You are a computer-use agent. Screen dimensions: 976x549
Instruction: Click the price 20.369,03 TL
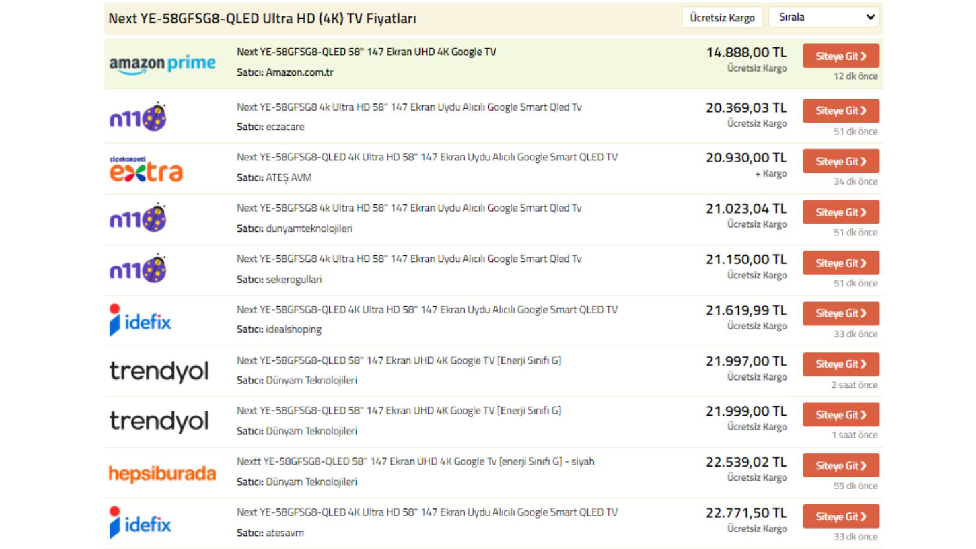[x=746, y=108]
